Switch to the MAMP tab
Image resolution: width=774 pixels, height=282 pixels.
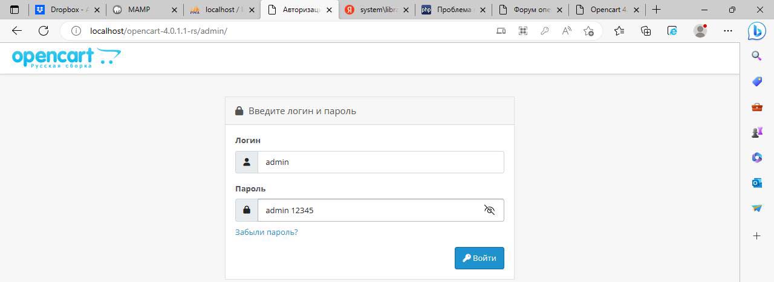(144, 10)
